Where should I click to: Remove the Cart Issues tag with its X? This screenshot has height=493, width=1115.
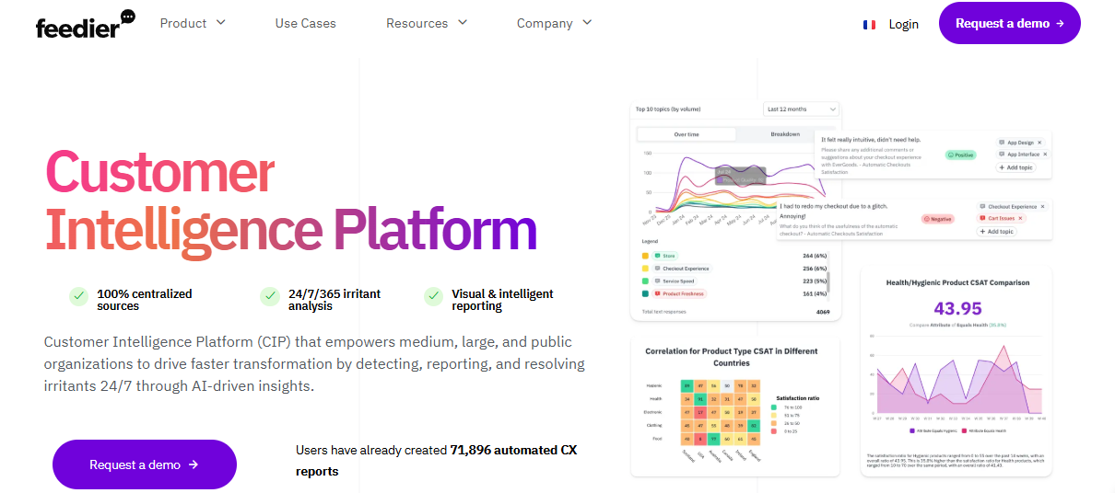pos(1020,219)
